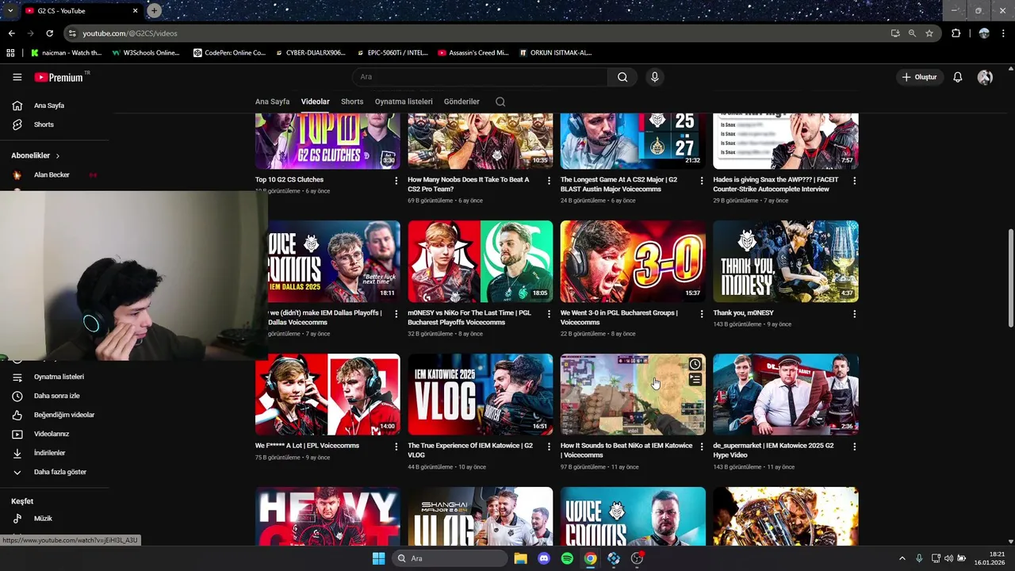Show hidden system tray icons chevron
This screenshot has height=571, width=1015.
(902, 558)
